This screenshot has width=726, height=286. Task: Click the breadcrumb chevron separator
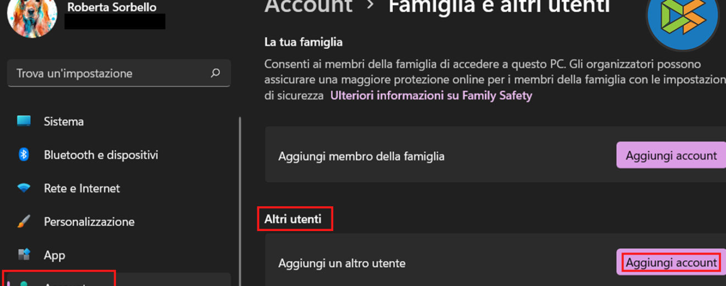pos(370,5)
